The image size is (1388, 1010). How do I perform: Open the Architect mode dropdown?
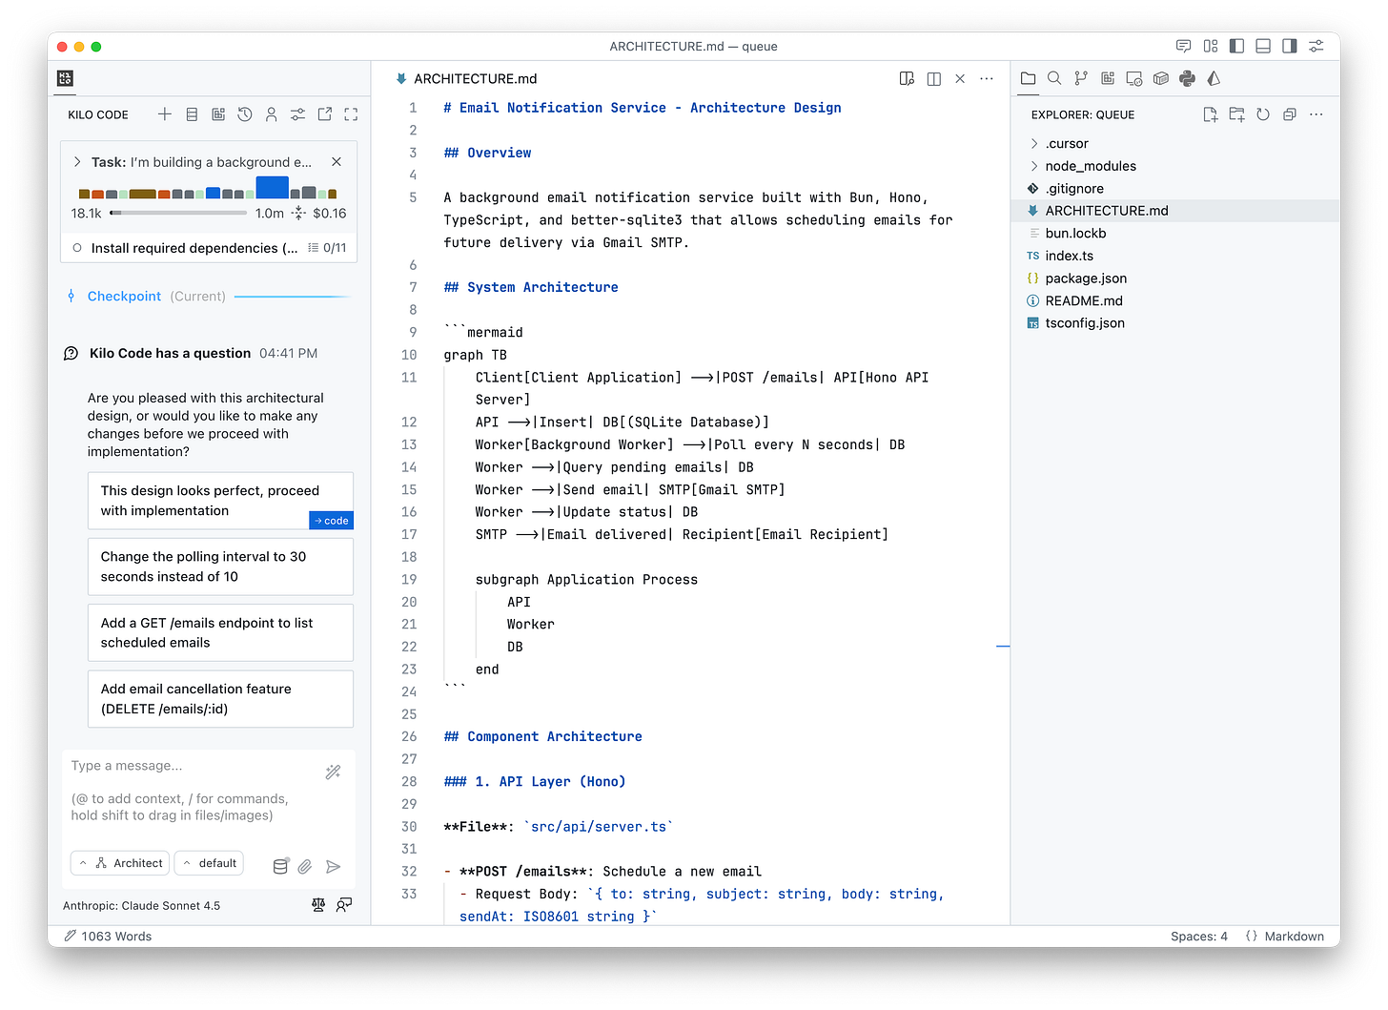pos(120,863)
